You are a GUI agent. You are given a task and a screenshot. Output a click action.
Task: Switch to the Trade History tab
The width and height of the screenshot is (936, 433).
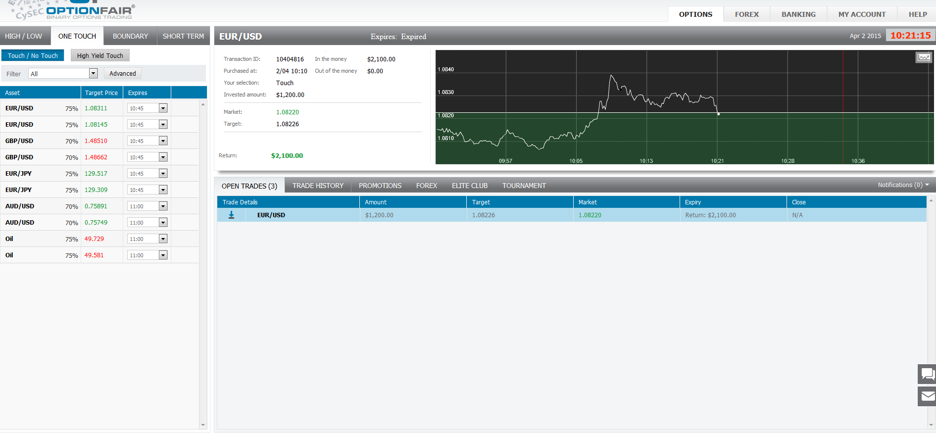click(x=318, y=186)
